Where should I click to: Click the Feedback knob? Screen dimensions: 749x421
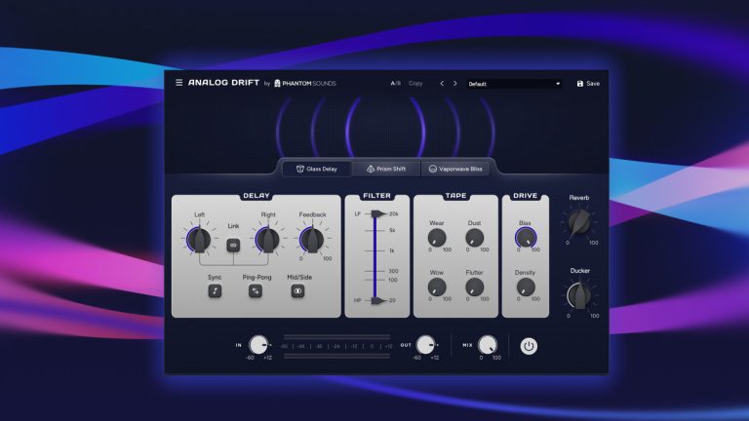[312, 239]
